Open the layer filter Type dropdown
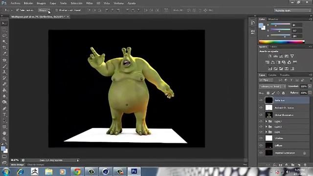 (266, 80)
